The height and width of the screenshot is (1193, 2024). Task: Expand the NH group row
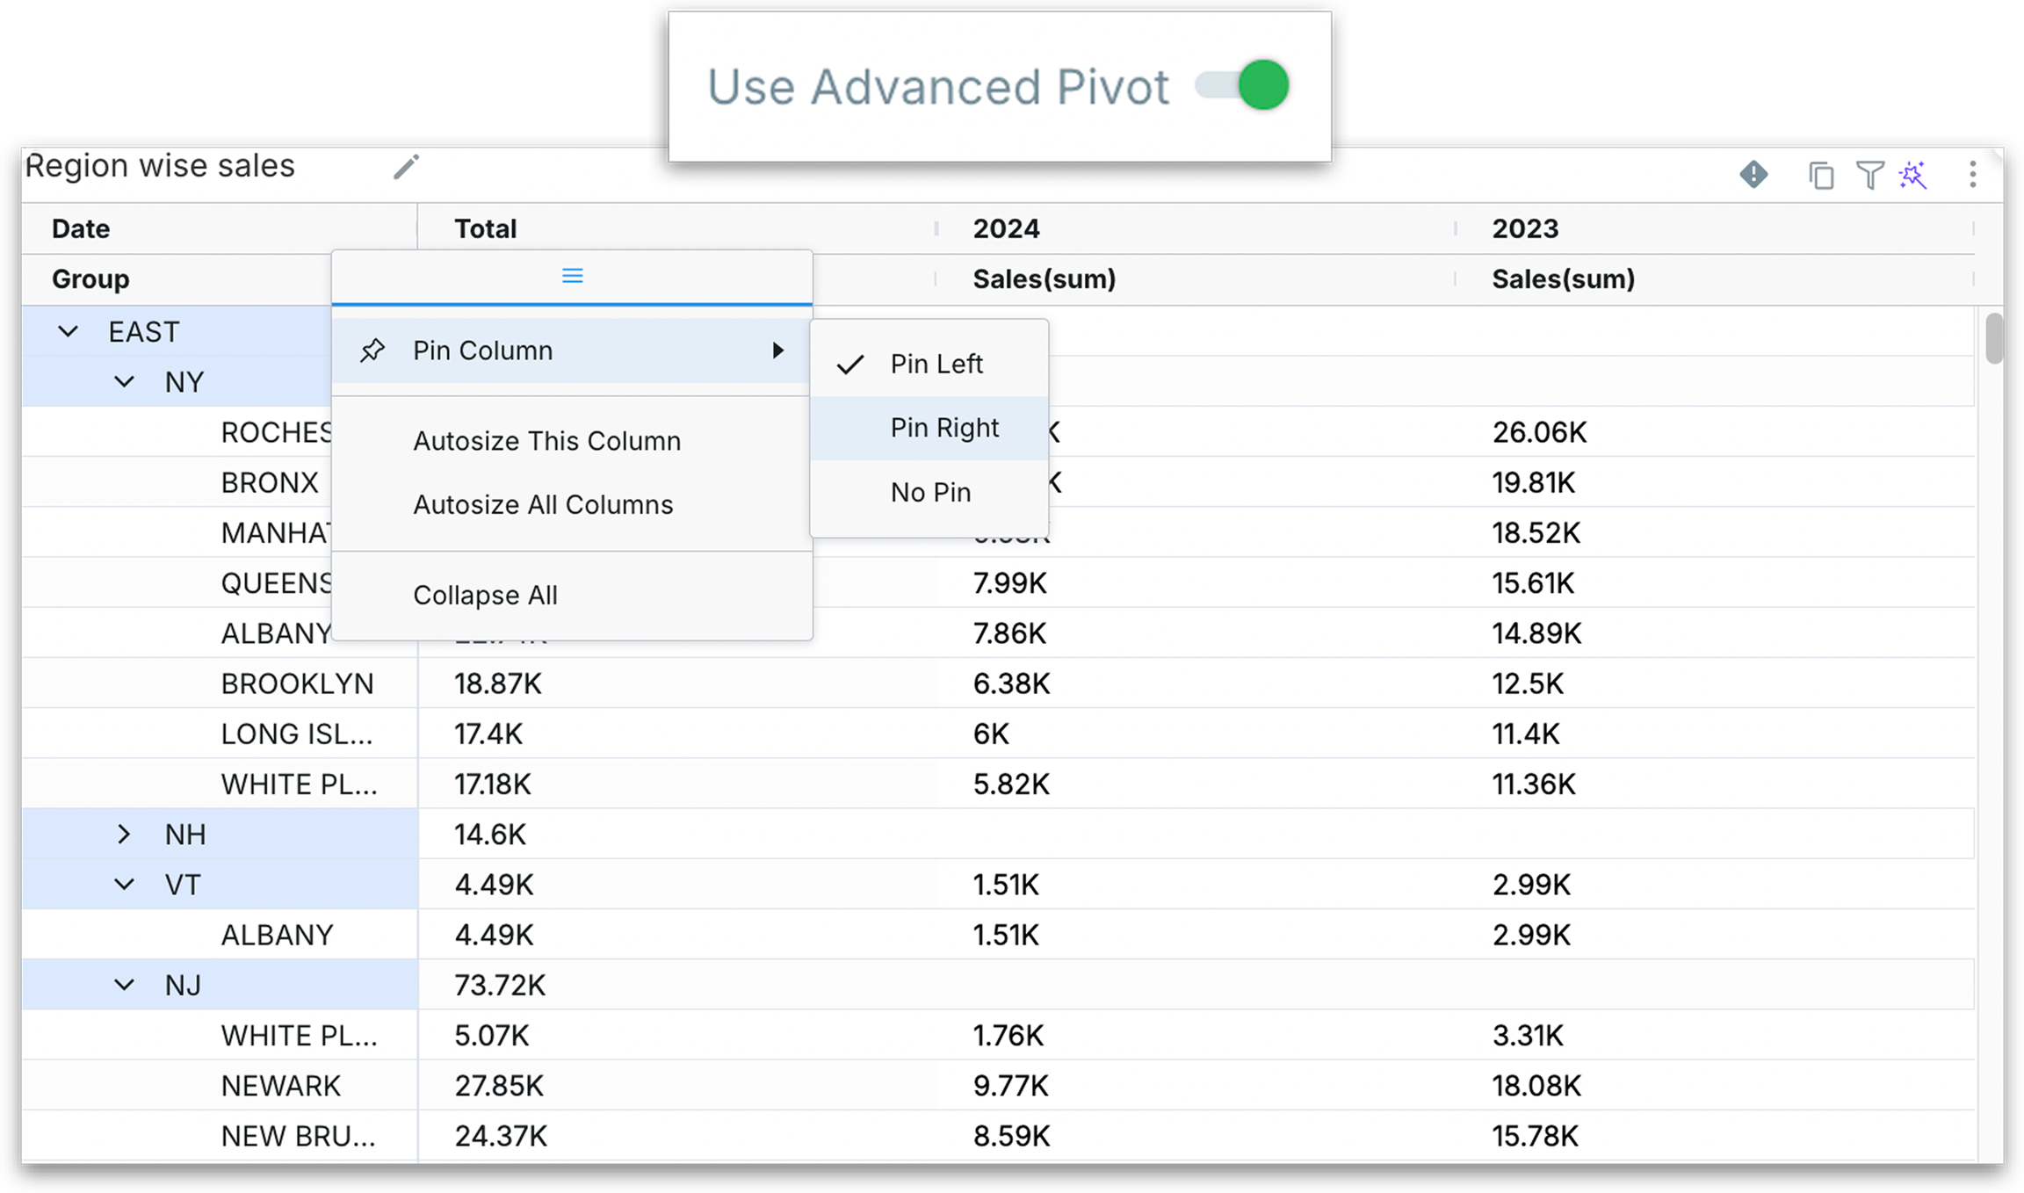(x=124, y=835)
